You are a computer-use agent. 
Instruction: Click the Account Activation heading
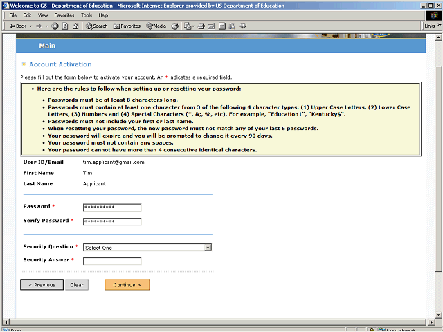(x=60, y=64)
